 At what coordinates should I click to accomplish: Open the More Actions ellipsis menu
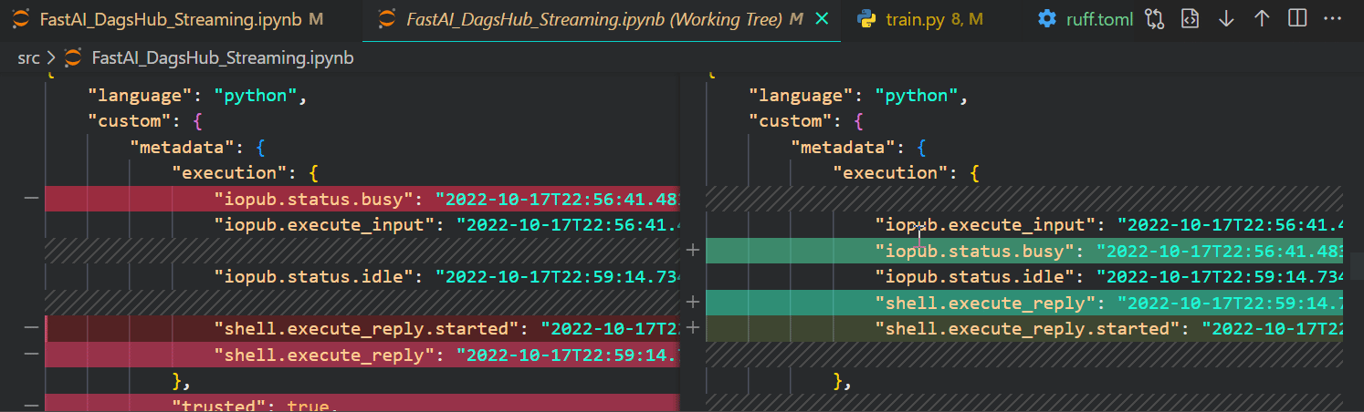(1333, 18)
